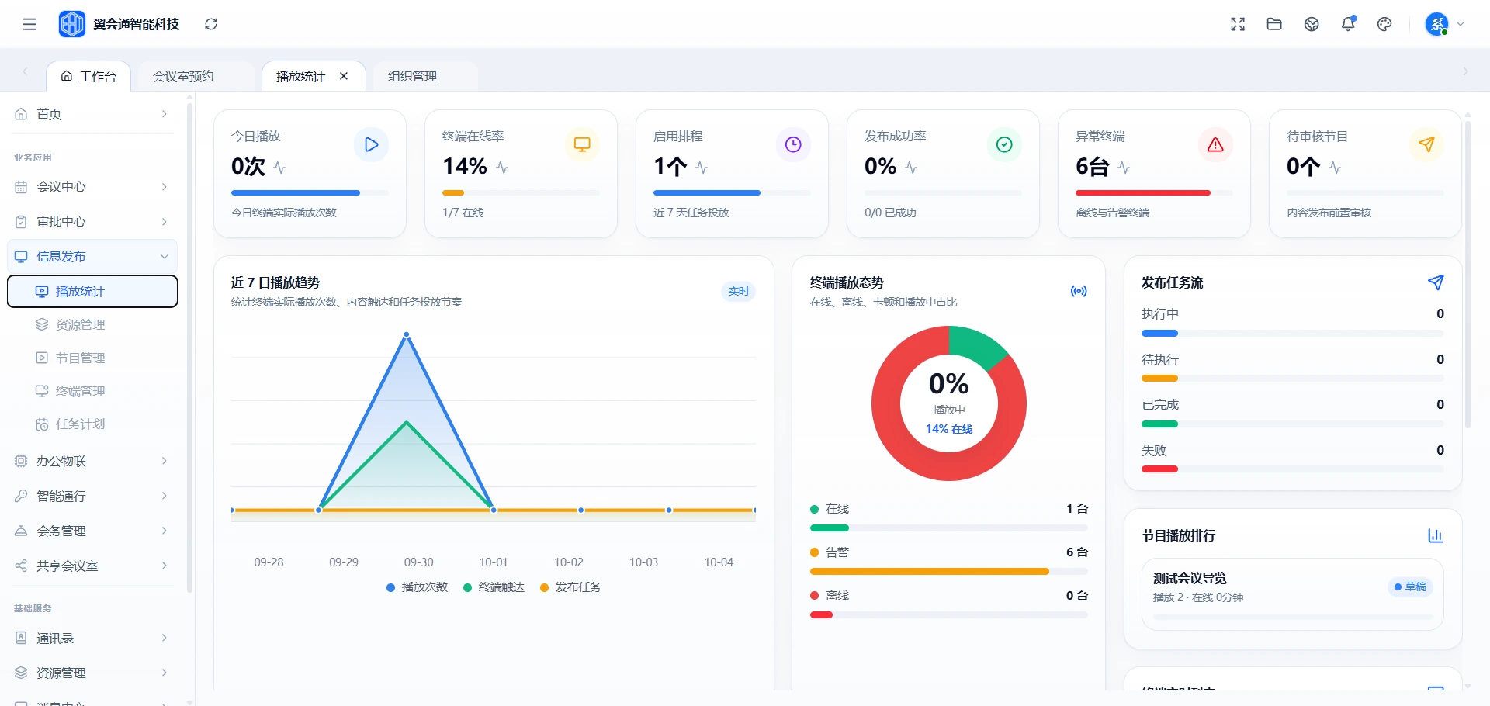Open 终端管理 in the sidebar
Viewport: 1490px width, 706px height.
[x=92, y=391]
